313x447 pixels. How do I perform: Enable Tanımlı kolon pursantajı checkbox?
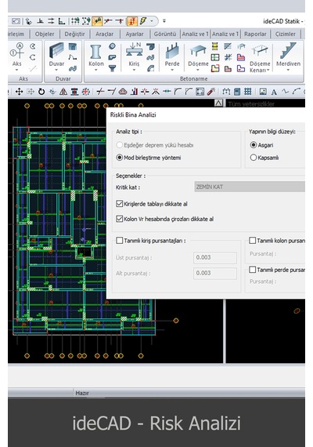tap(252, 241)
